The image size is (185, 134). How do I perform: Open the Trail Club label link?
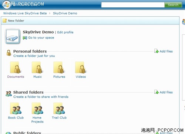[59, 118]
